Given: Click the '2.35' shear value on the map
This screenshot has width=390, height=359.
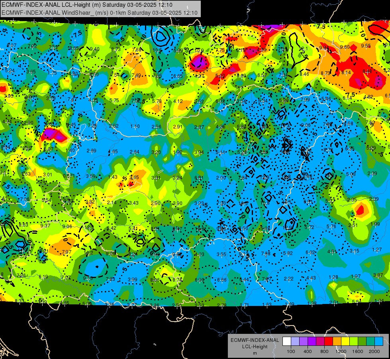Looking at the screenshot, I should click(x=352, y=199).
